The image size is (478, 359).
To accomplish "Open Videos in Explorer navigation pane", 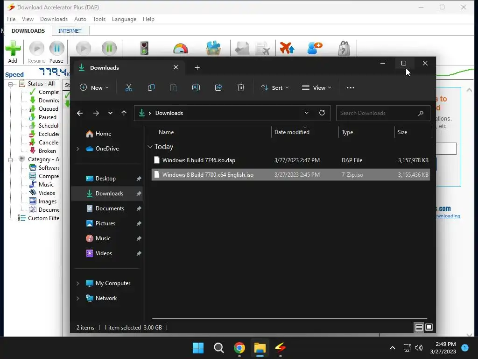I will pos(104,253).
